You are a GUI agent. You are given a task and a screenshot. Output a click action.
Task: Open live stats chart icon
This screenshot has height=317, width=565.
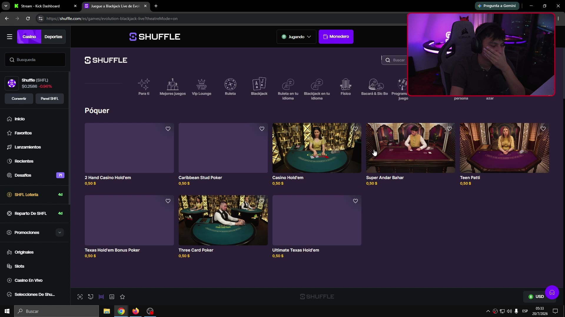tap(112, 297)
